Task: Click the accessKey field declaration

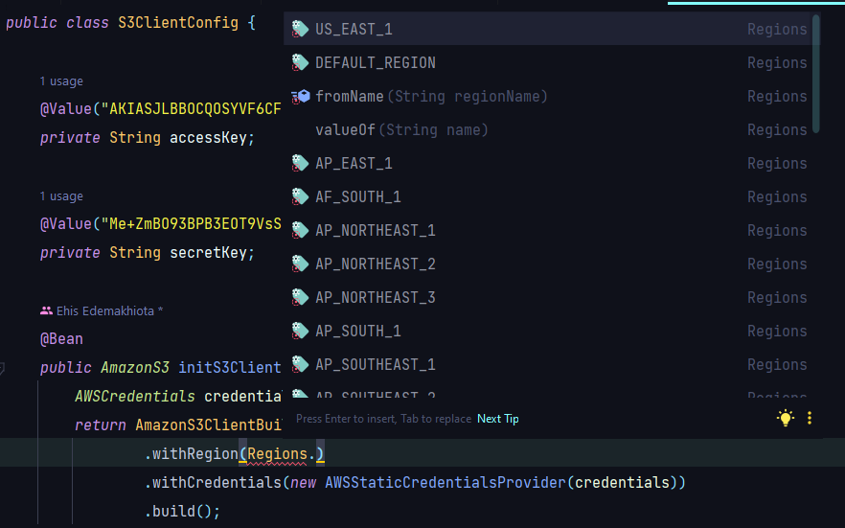Action: pyautogui.click(x=208, y=138)
